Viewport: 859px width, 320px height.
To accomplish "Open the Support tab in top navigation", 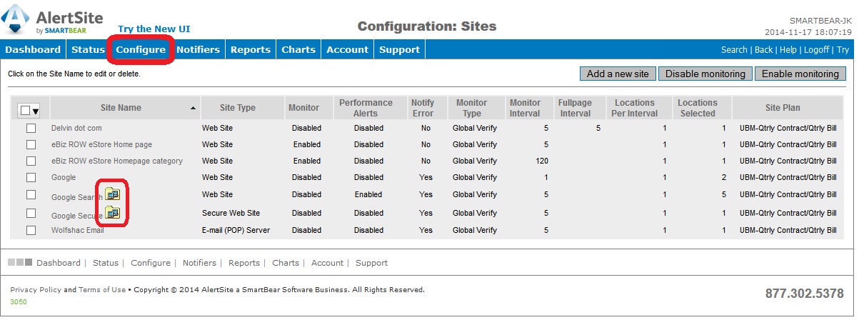I will pos(399,49).
